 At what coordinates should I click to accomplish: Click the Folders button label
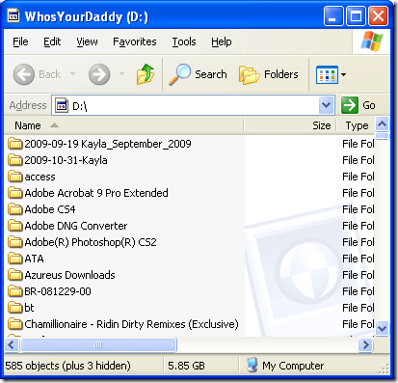click(281, 74)
